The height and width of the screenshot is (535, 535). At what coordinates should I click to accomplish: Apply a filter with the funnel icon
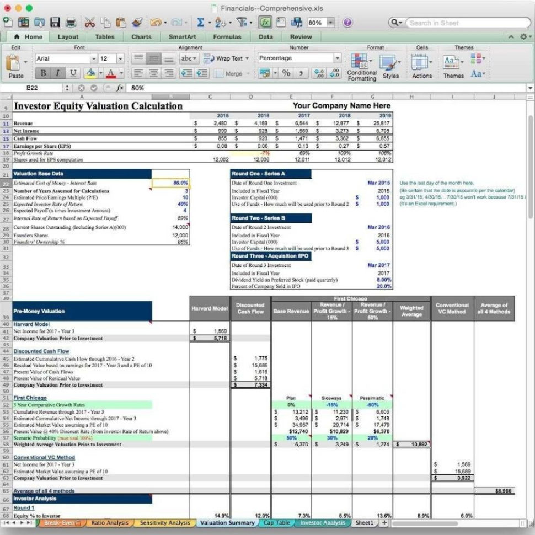pos(242,23)
